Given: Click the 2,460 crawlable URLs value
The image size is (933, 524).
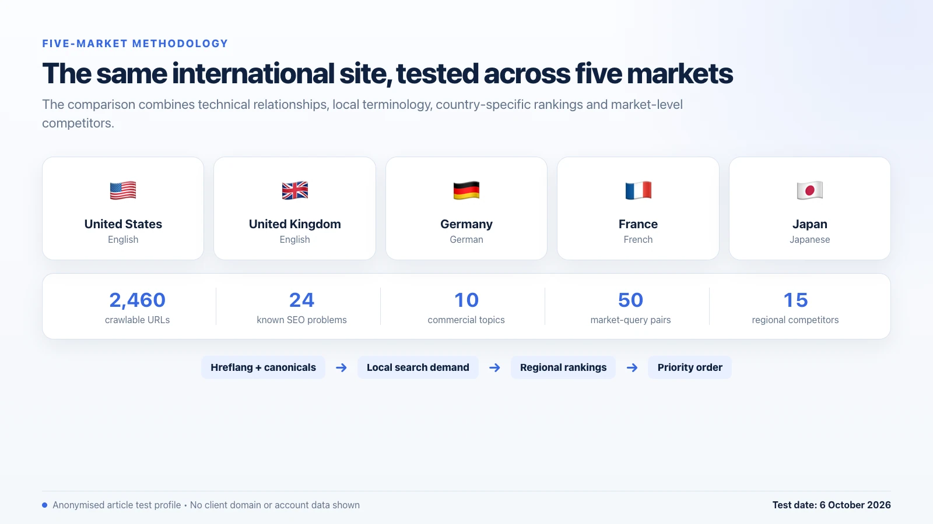Looking at the screenshot, I should [x=138, y=300].
